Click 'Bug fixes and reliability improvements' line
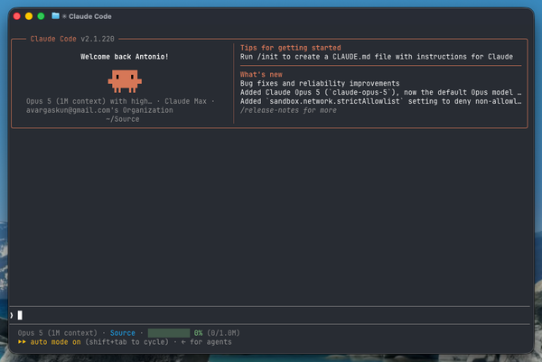 pos(320,83)
